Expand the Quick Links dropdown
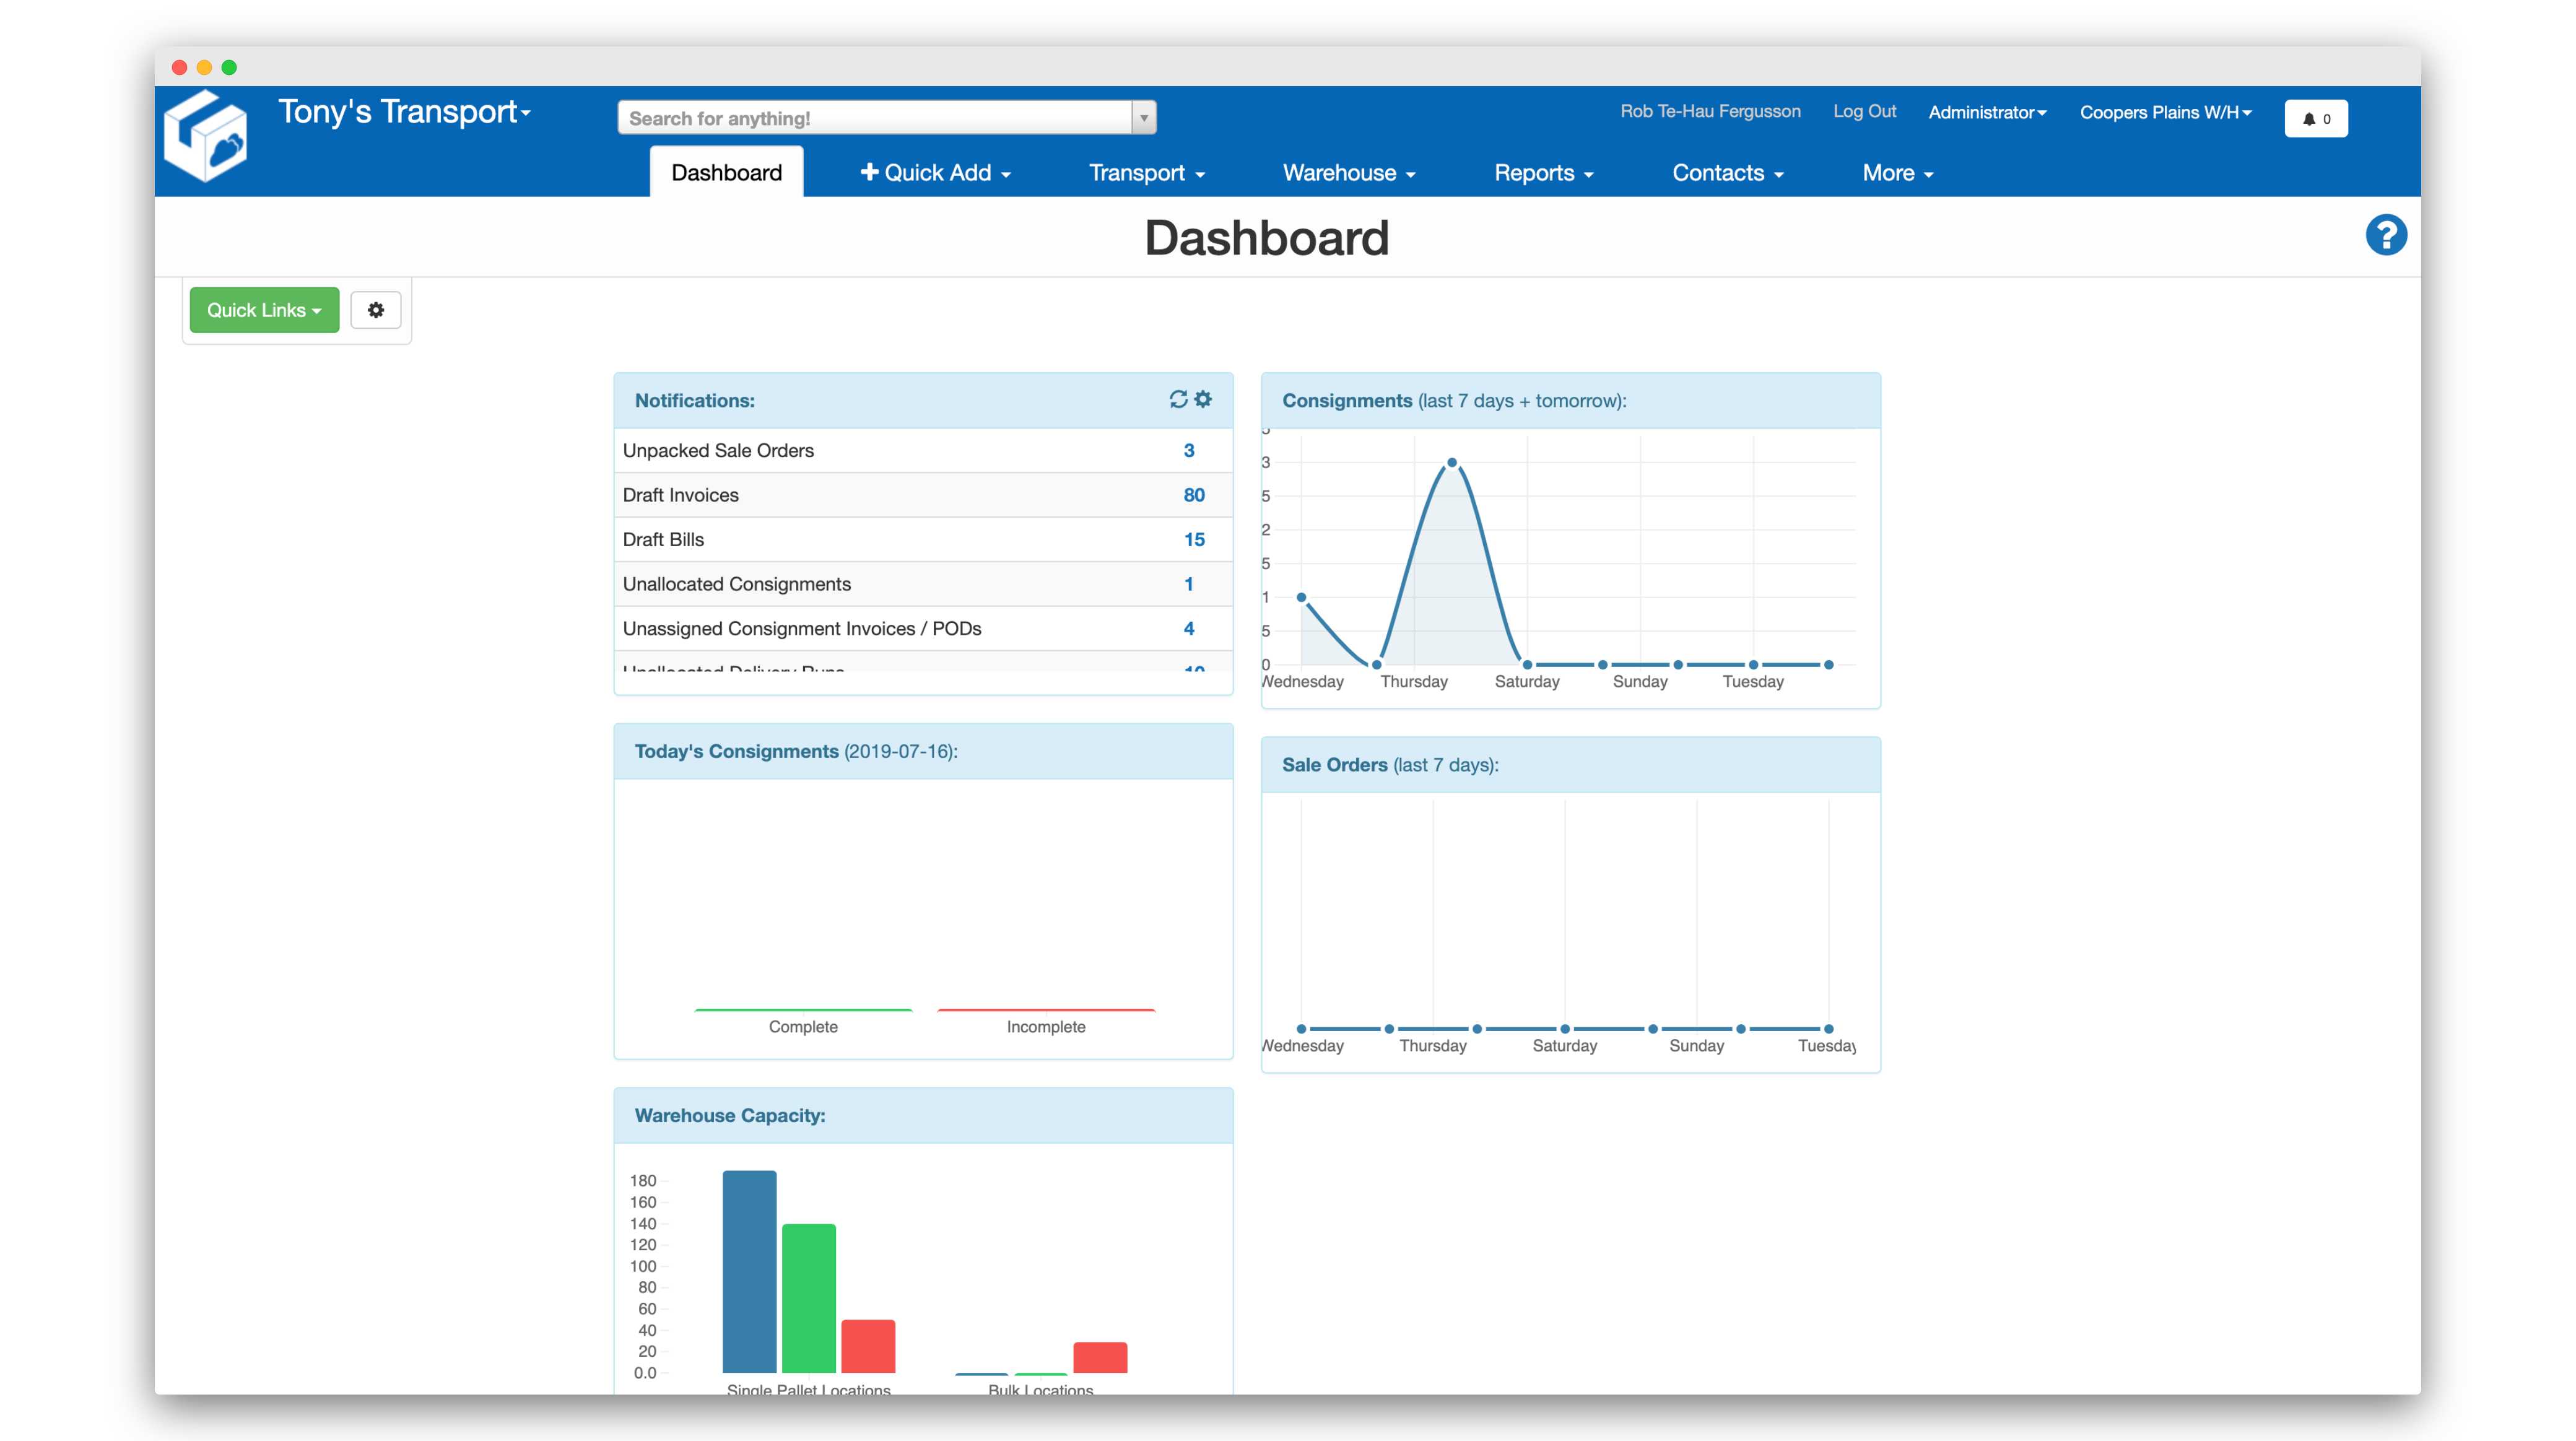The image size is (2576, 1441). pos(264,310)
